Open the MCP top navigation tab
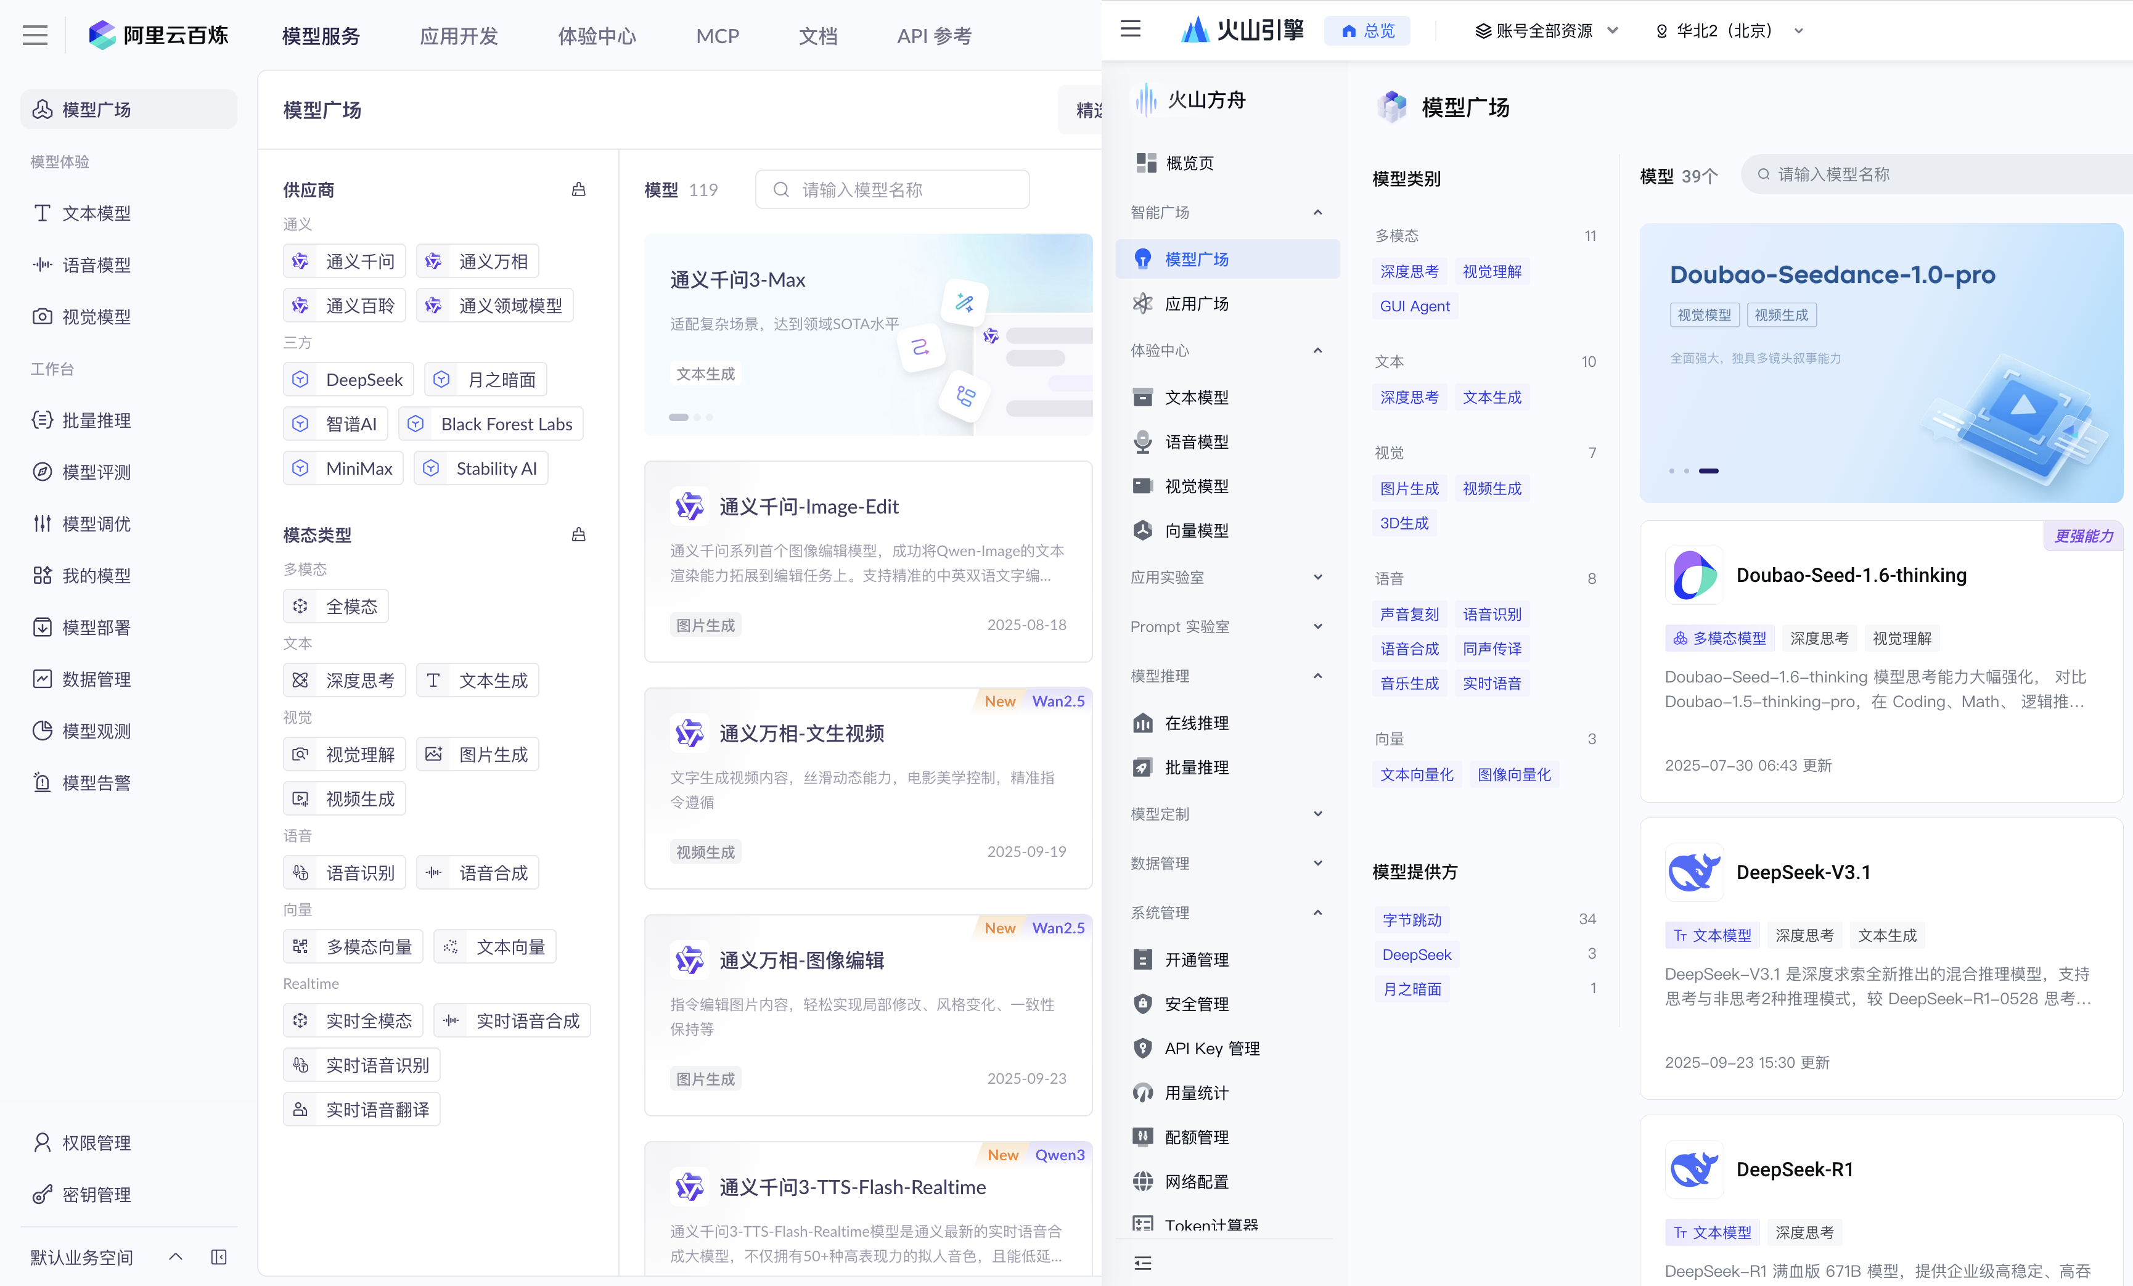Image resolution: width=2133 pixels, height=1286 pixels. 717,36
